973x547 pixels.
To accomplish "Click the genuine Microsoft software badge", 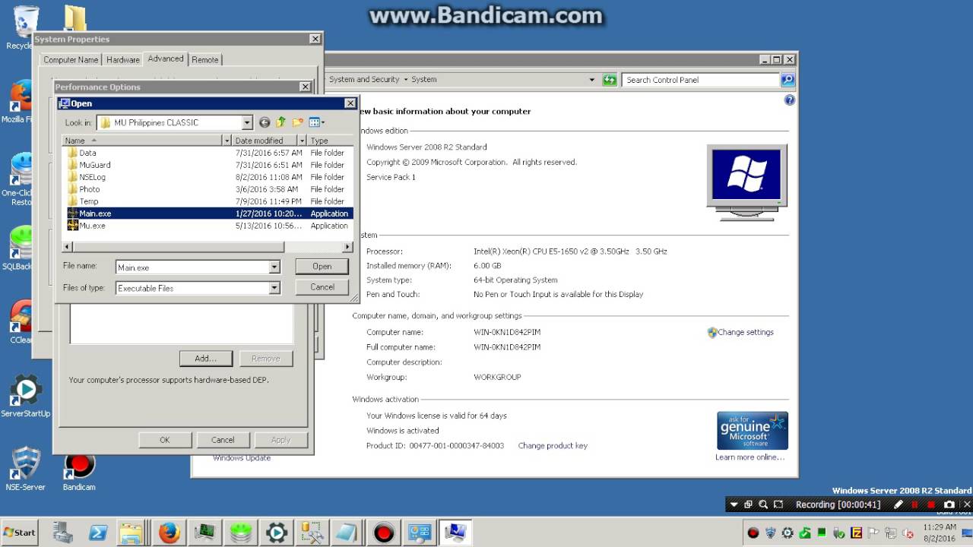I will 753,431.
